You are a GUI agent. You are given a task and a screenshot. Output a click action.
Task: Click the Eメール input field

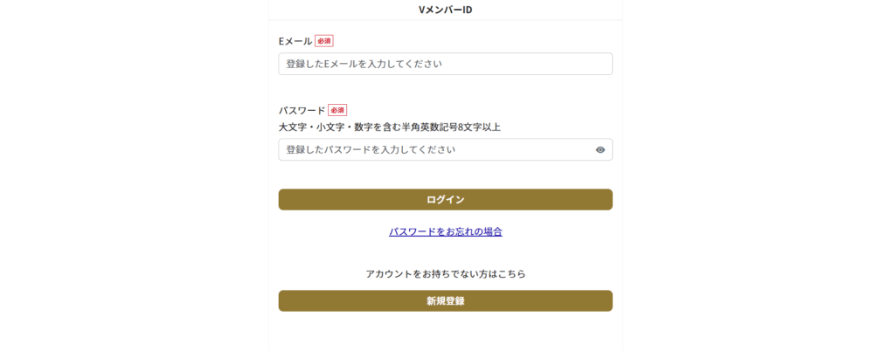point(445,64)
